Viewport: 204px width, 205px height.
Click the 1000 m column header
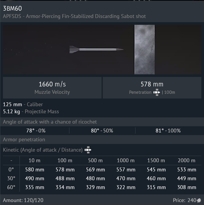[x=126, y=160]
